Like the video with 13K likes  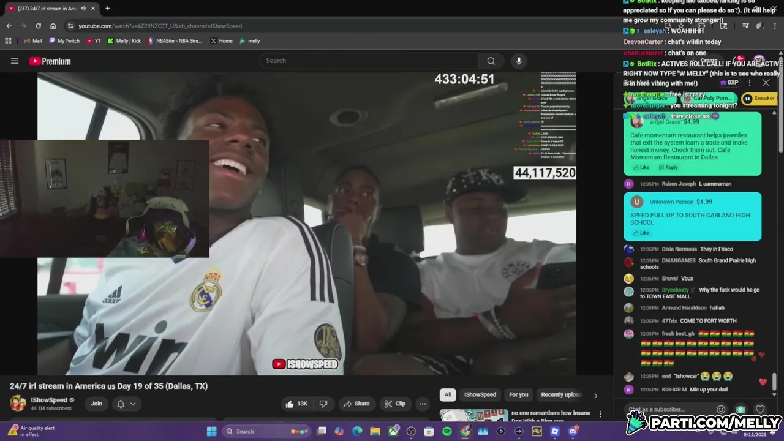[297, 404]
